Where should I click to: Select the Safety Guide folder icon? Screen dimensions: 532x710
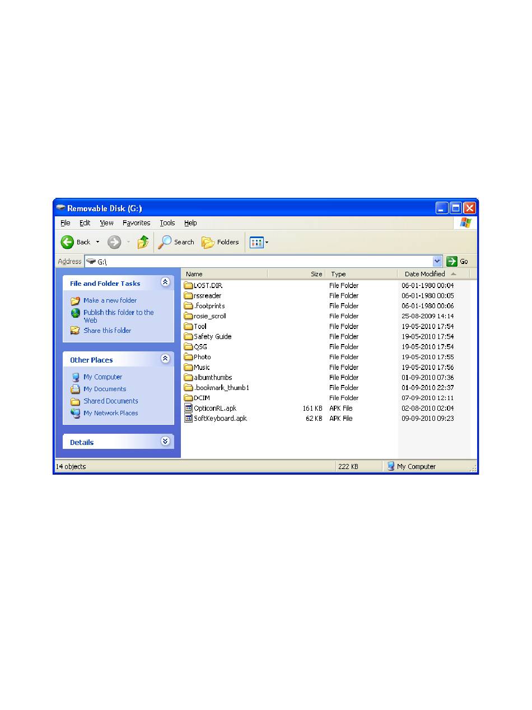click(188, 336)
